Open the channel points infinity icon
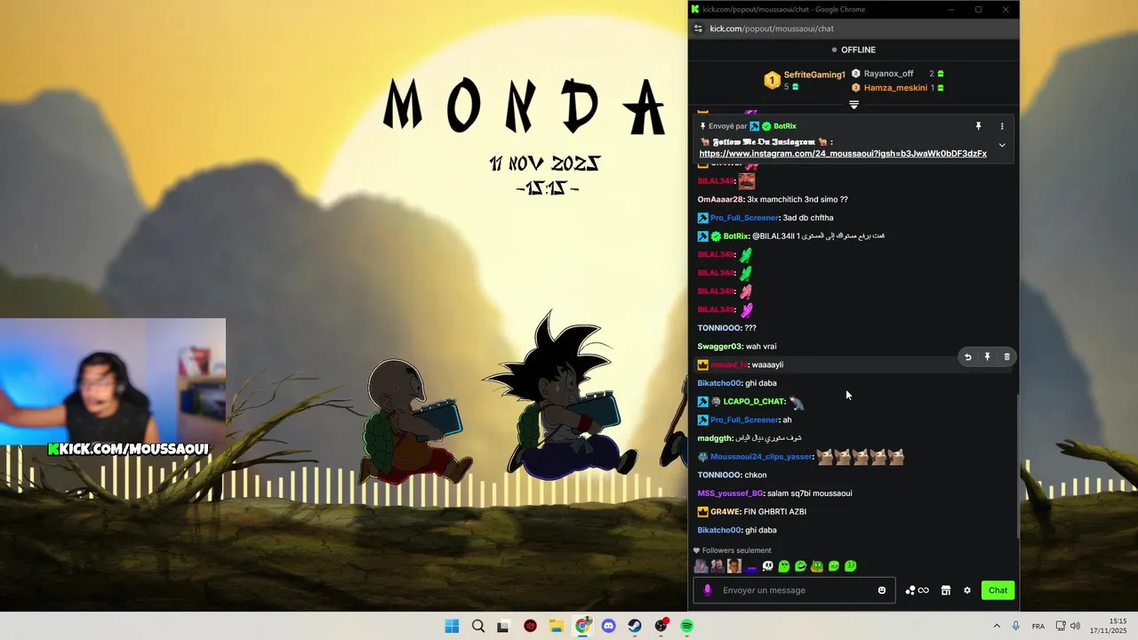This screenshot has height=640, width=1138. click(923, 590)
